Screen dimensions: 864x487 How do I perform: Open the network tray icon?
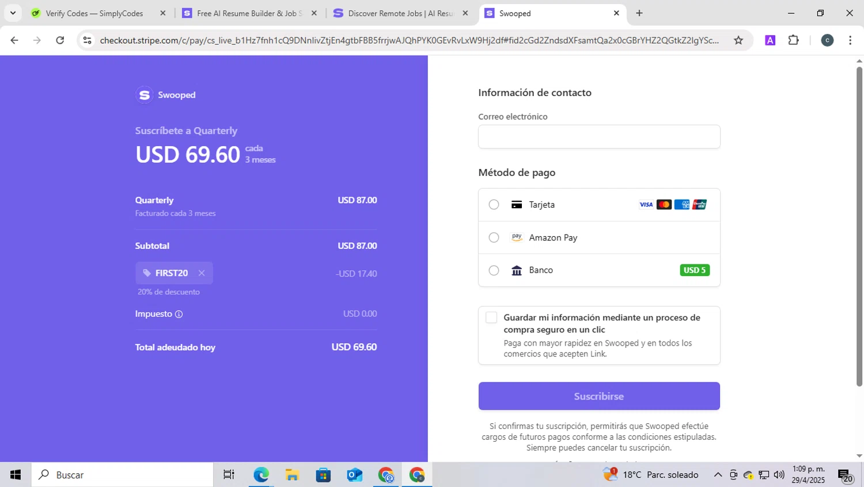764,475
